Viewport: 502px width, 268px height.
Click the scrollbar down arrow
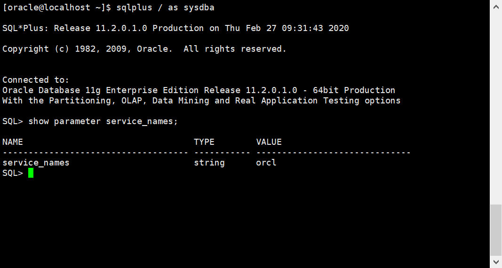[x=496, y=262]
